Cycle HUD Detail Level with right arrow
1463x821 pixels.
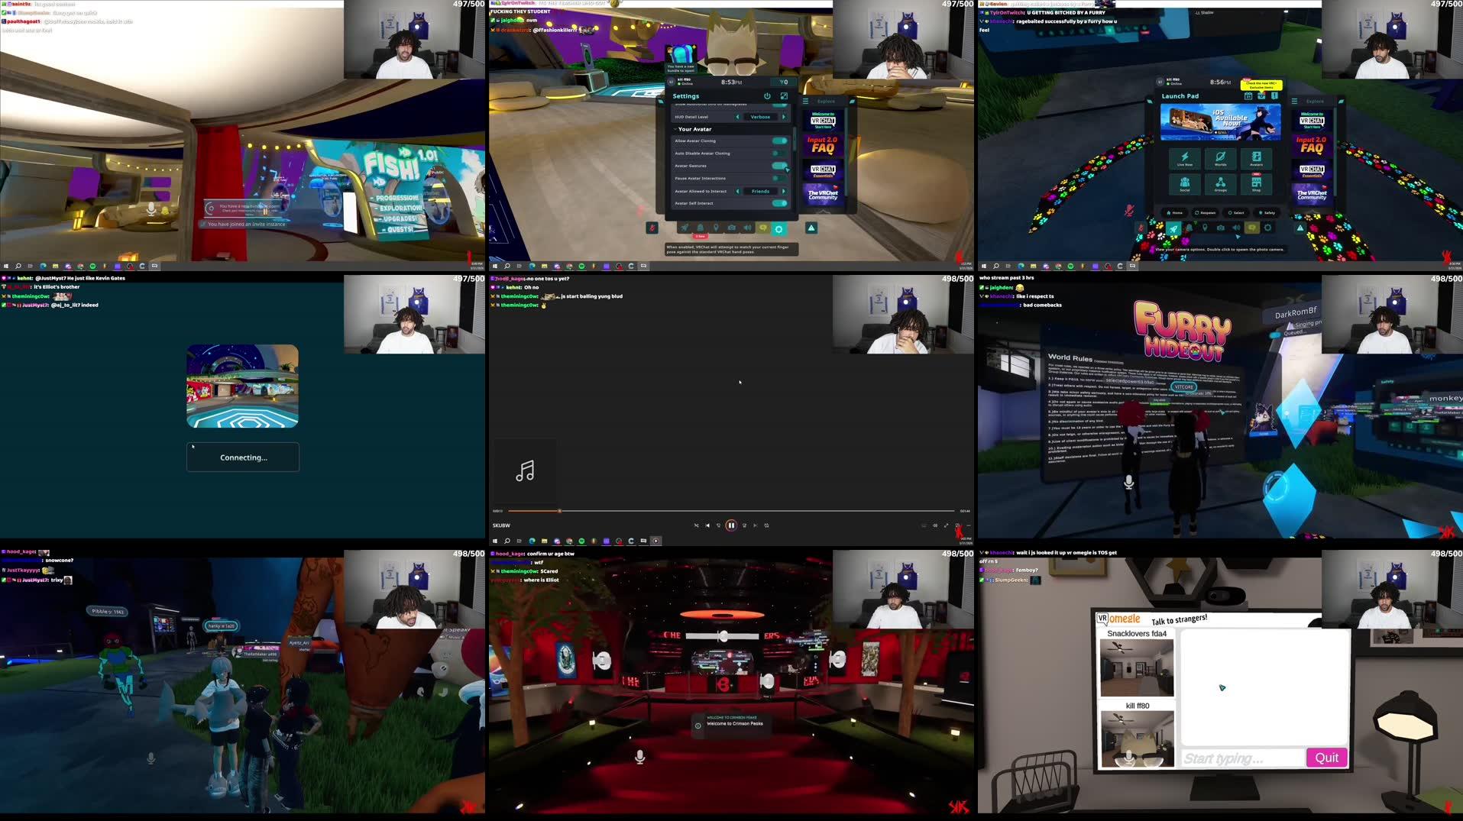pyautogui.click(x=784, y=117)
